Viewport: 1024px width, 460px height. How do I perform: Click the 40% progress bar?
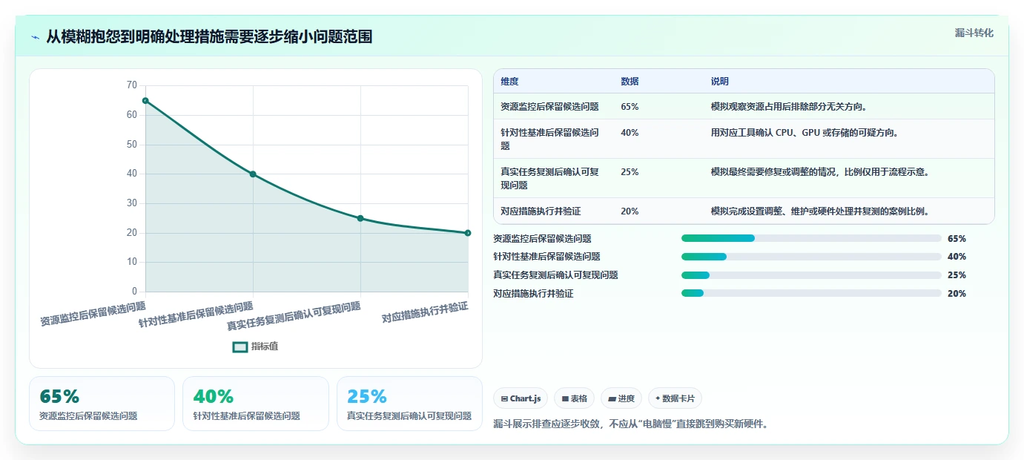point(811,257)
